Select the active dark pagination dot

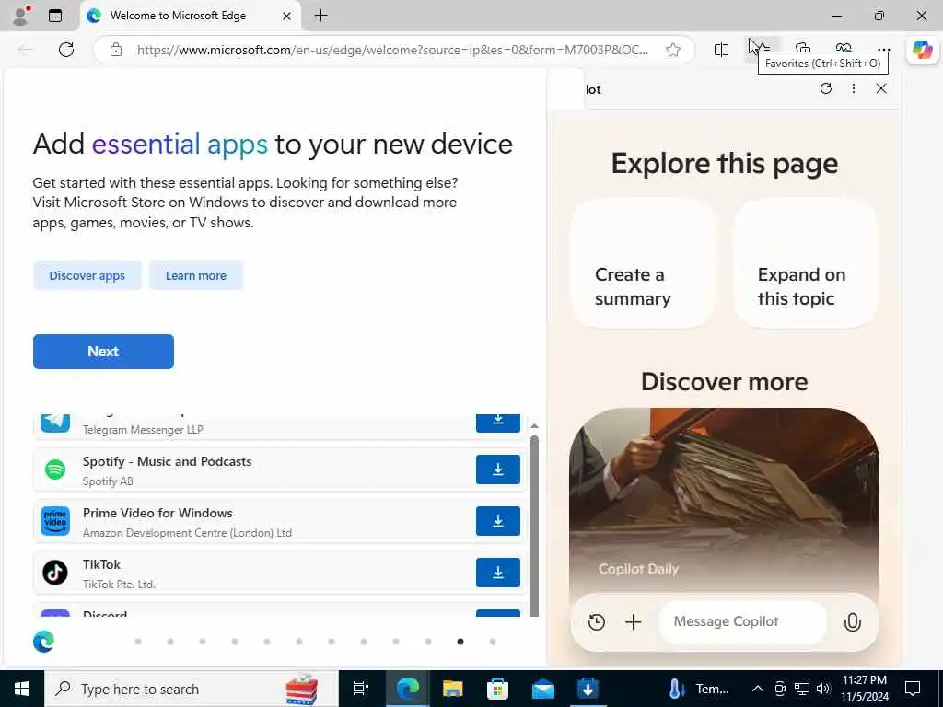pyautogui.click(x=460, y=642)
